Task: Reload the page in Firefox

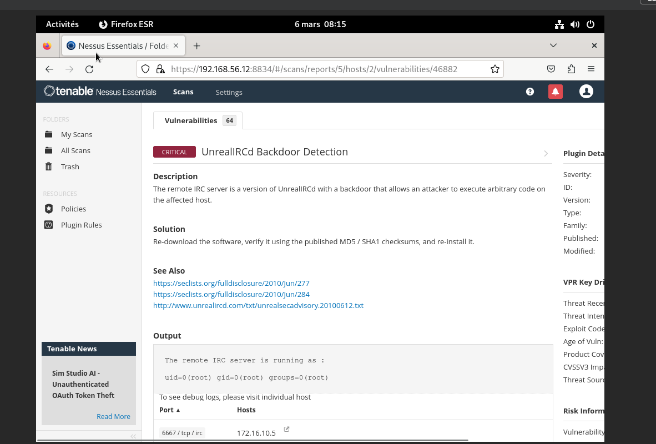Action: [x=89, y=69]
